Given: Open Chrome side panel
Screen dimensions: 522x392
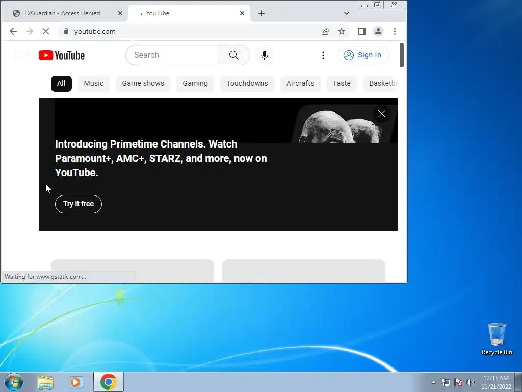Looking at the screenshot, I should pos(362,31).
